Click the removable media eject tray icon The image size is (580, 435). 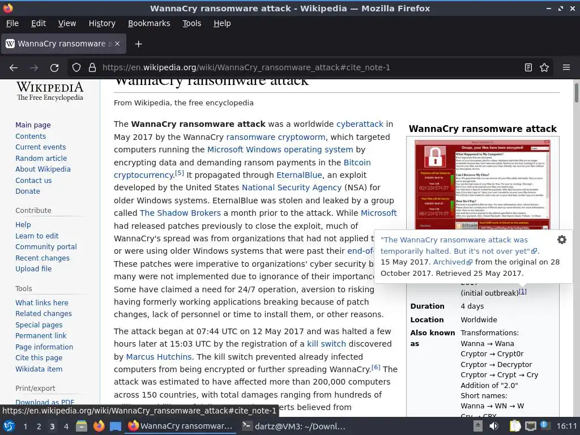tap(478, 426)
